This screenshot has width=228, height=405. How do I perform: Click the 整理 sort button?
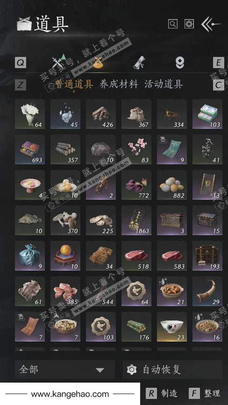pyautogui.click(x=205, y=393)
